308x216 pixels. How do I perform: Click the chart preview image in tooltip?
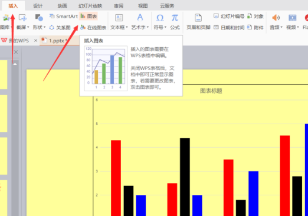coord(106,68)
